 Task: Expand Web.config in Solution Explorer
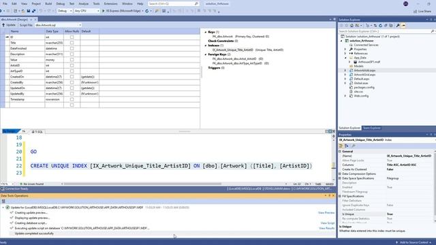(345, 96)
